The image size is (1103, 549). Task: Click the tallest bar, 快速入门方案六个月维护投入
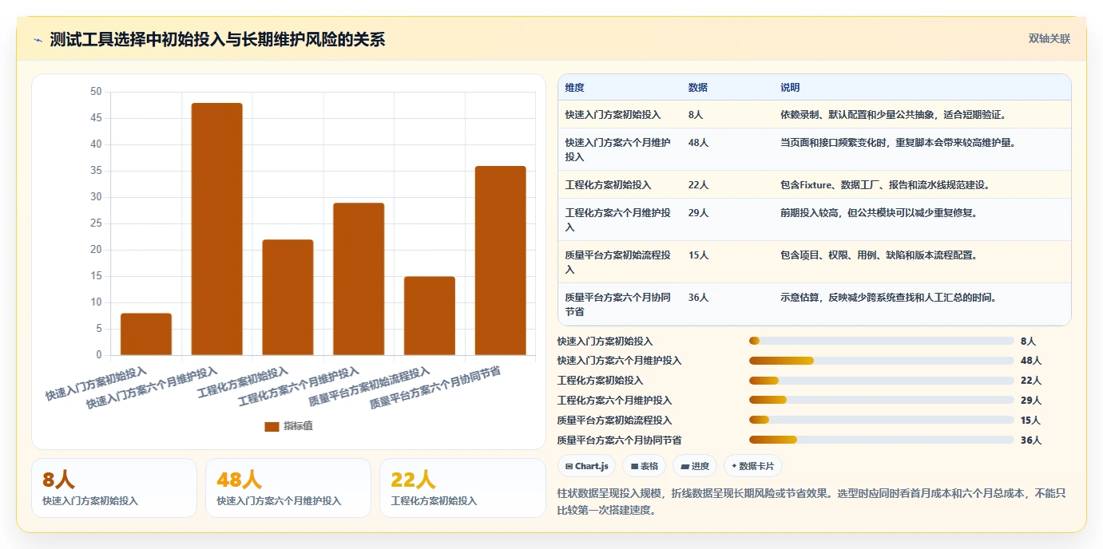pos(216,229)
